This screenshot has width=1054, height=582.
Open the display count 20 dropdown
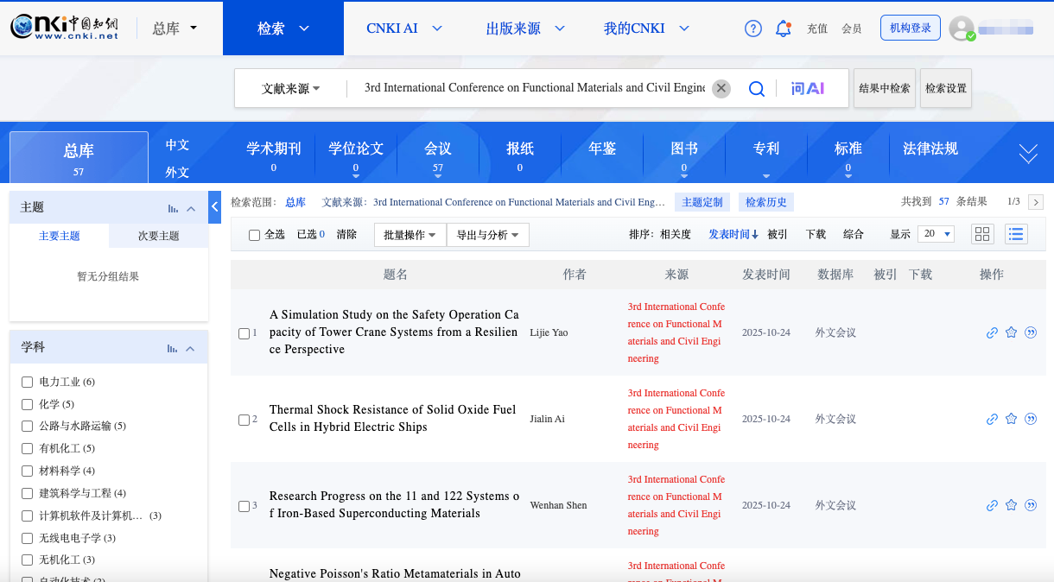point(937,234)
